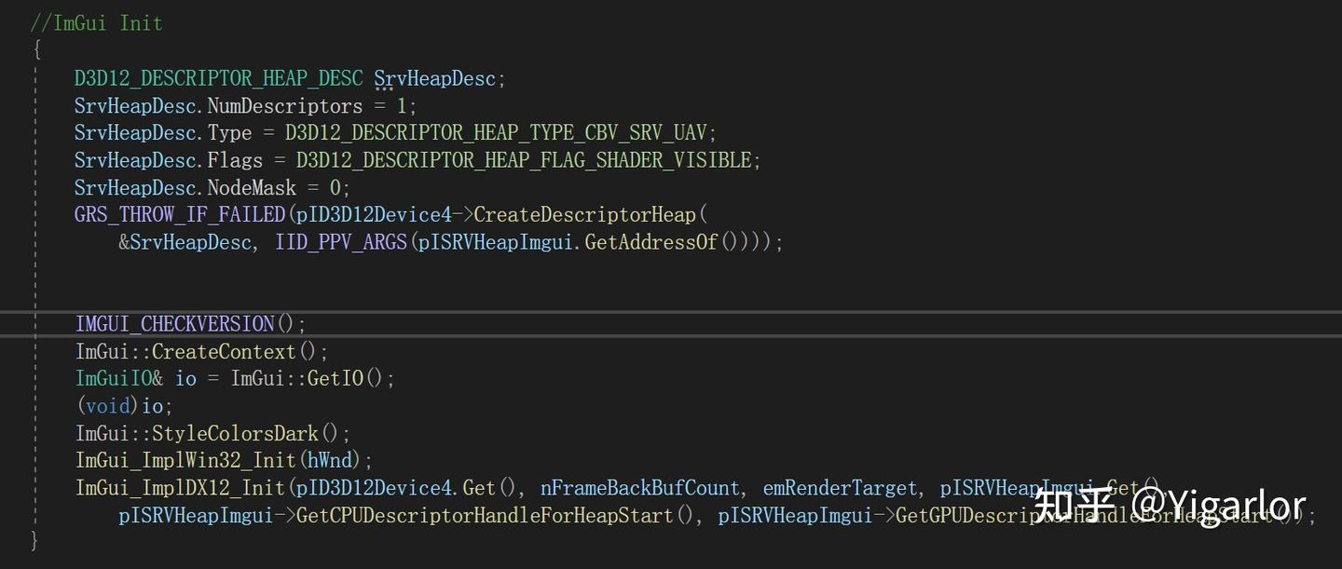The height and width of the screenshot is (569, 1342).
Task: Click D3D12_DESCRIPTOR_HEAP_TYPE_CBV_SRV_UAV constant
Action: coord(500,132)
